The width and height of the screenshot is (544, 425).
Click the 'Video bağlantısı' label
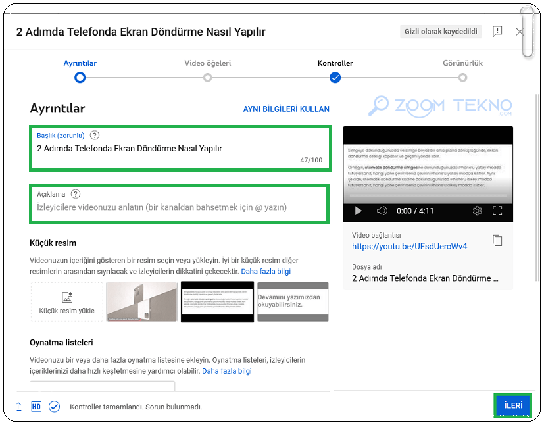pos(376,235)
